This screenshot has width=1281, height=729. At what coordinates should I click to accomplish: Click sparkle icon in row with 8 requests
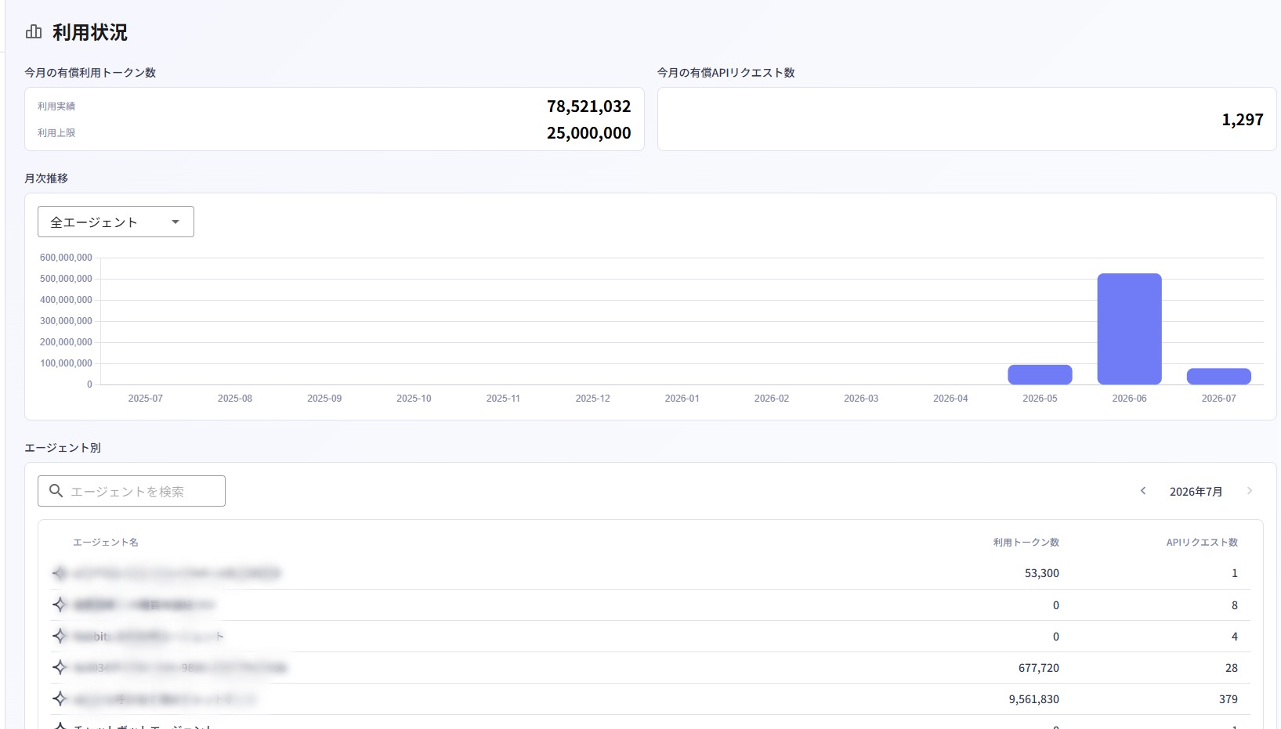point(60,604)
